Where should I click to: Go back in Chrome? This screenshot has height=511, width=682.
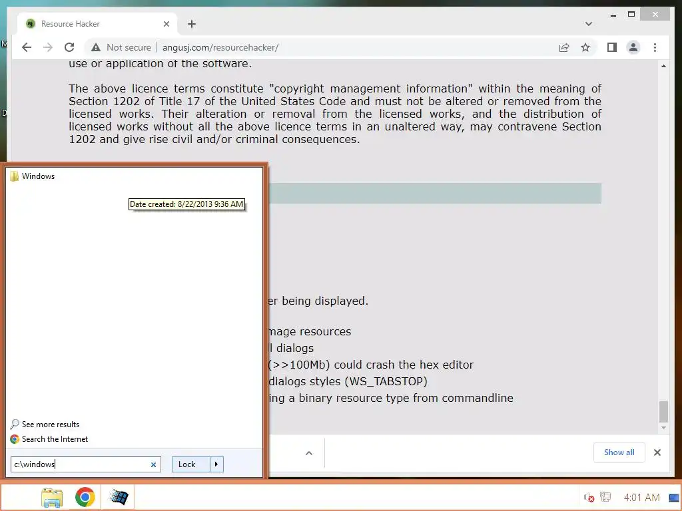pyautogui.click(x=27, y=47)
